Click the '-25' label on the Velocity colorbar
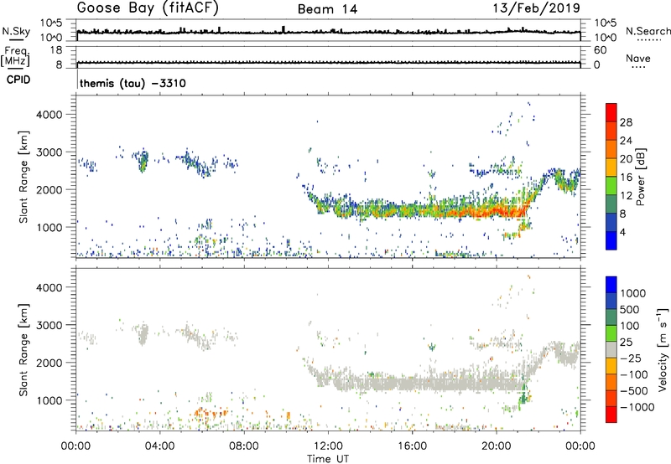The height and width of the screenshot is (464, 671). pos(631,358)
